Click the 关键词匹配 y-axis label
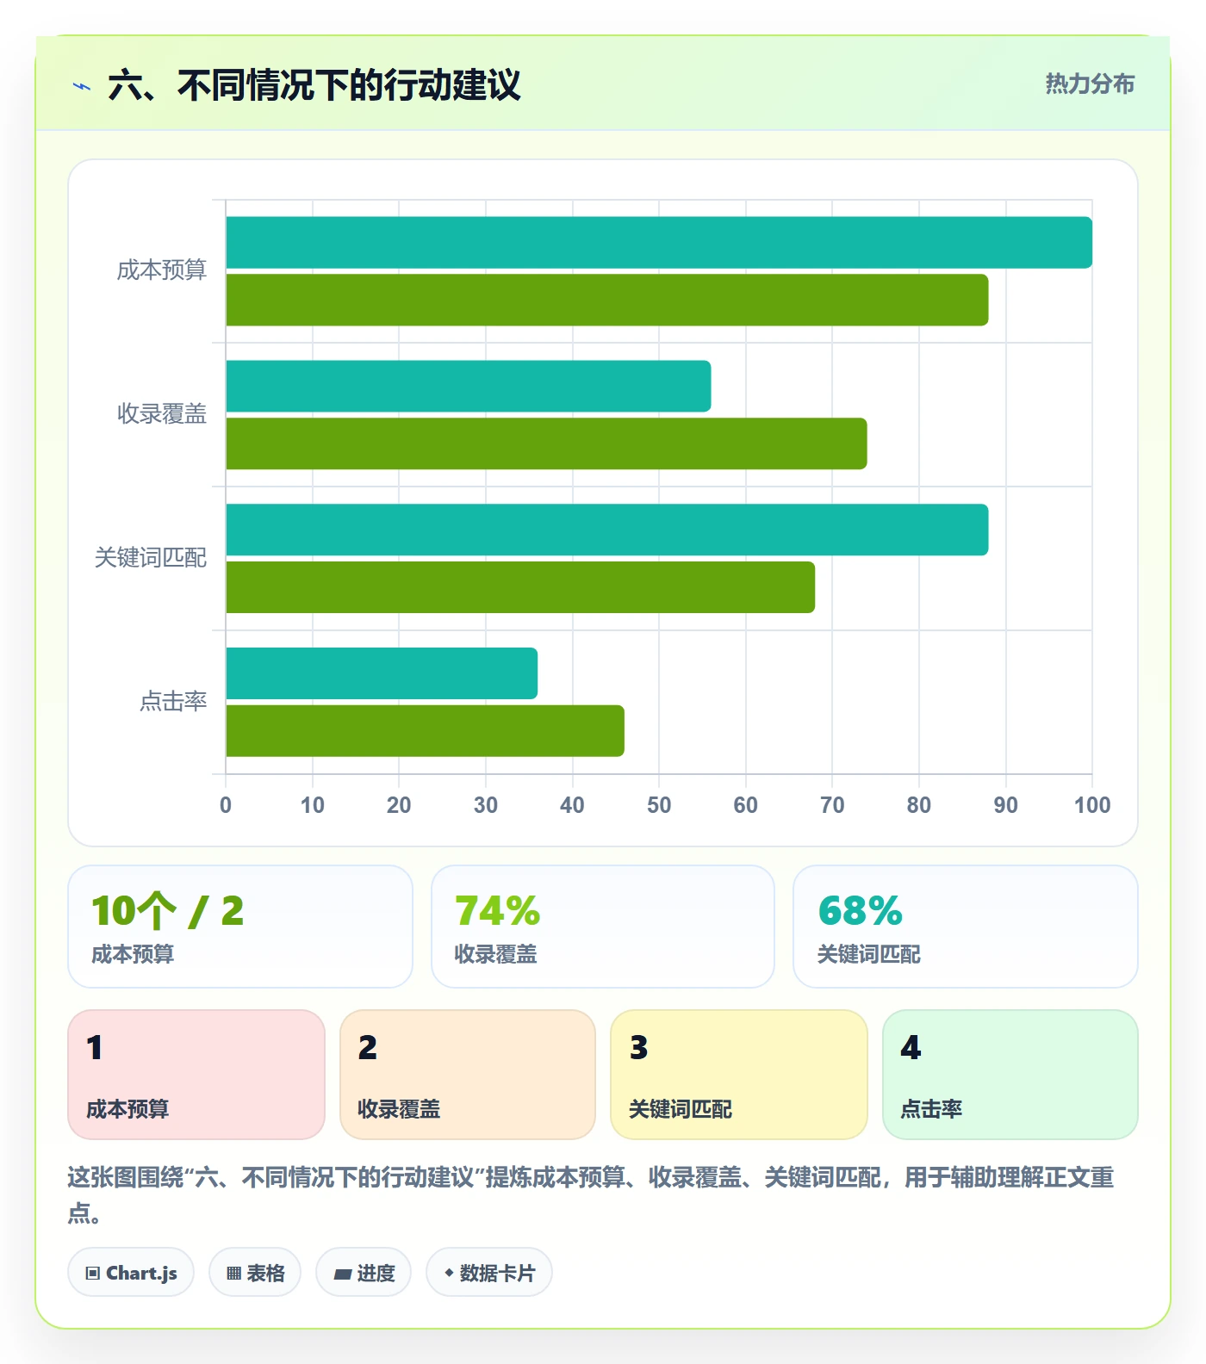Screen dimensions: 1206x1364 (151, 558)
